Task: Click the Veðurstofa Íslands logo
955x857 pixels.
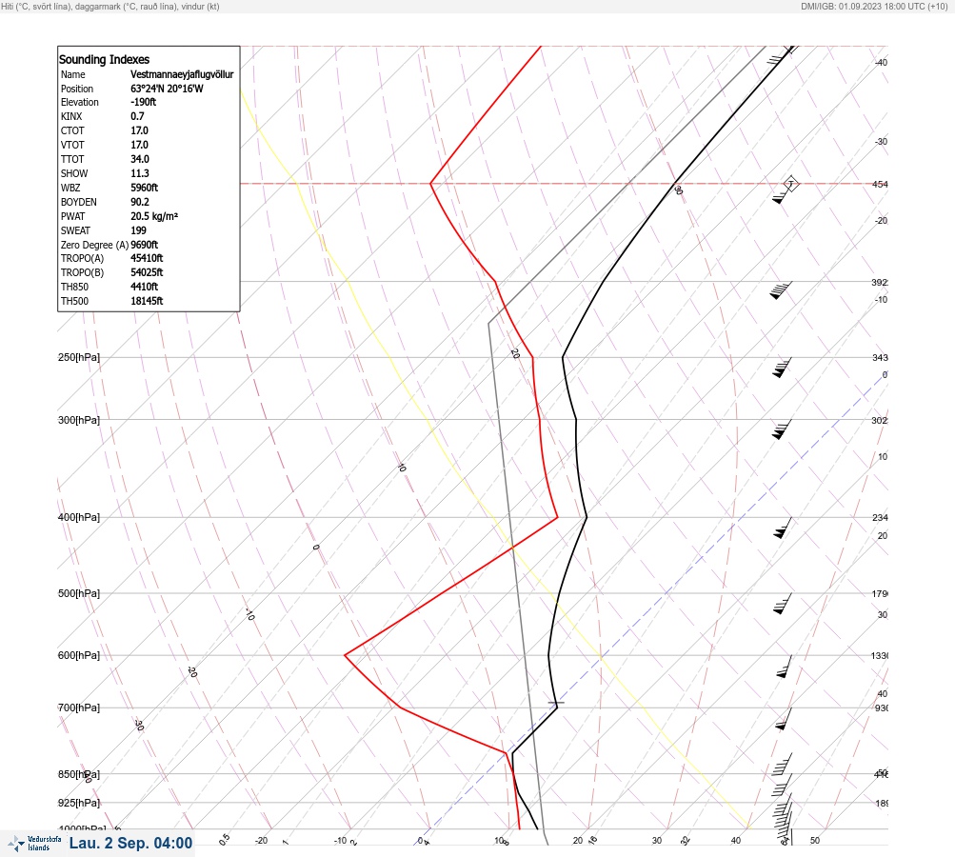Action: coord(34,844)
